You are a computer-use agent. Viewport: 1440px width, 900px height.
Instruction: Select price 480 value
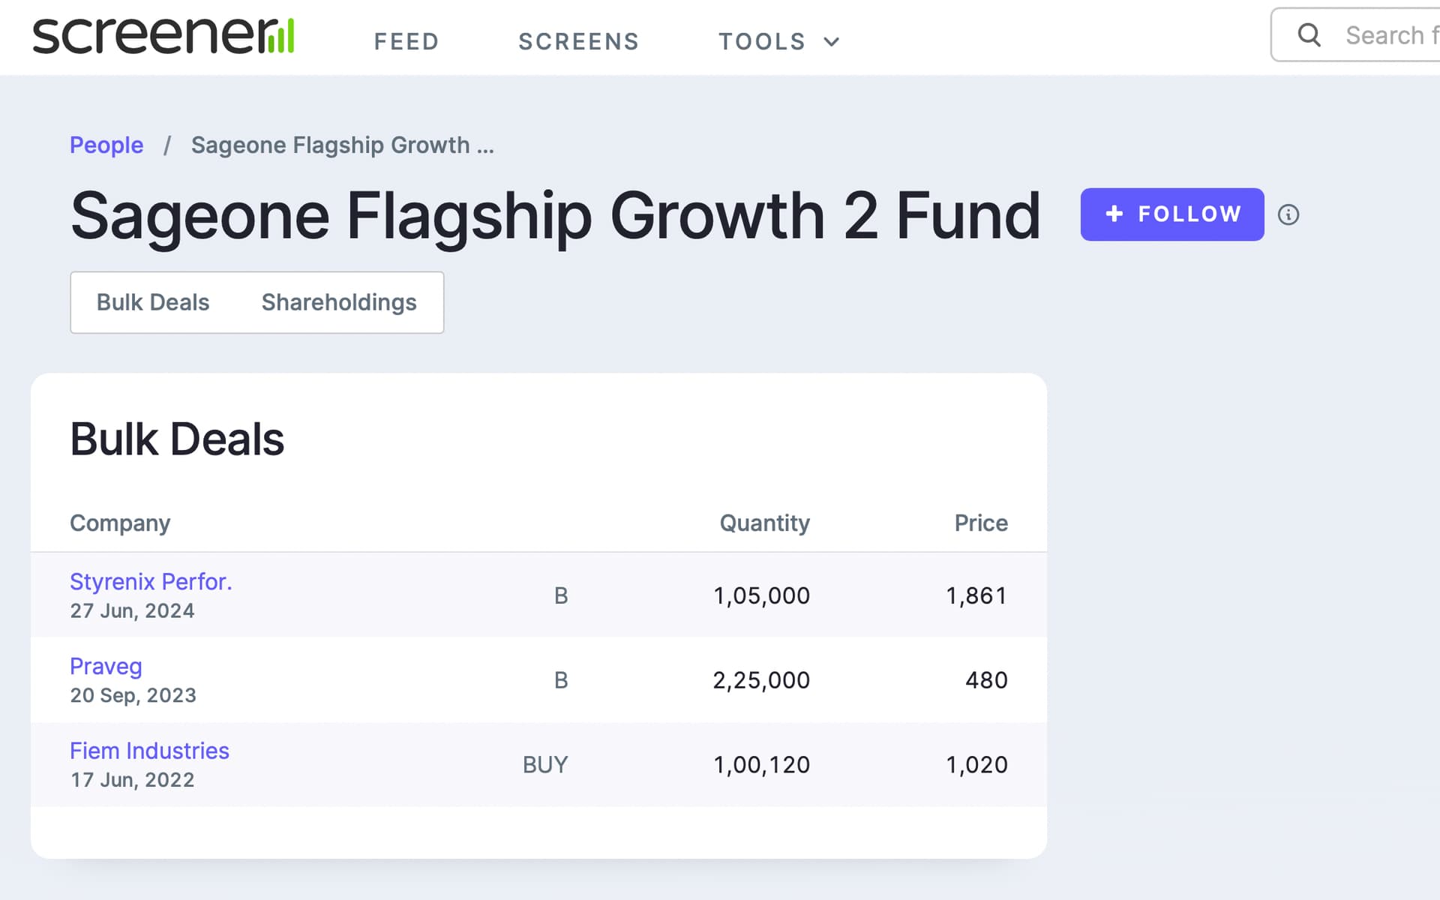click(986, 680)
